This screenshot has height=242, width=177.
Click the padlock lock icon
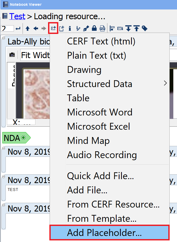pyautogui.click(x=94, y=28)
